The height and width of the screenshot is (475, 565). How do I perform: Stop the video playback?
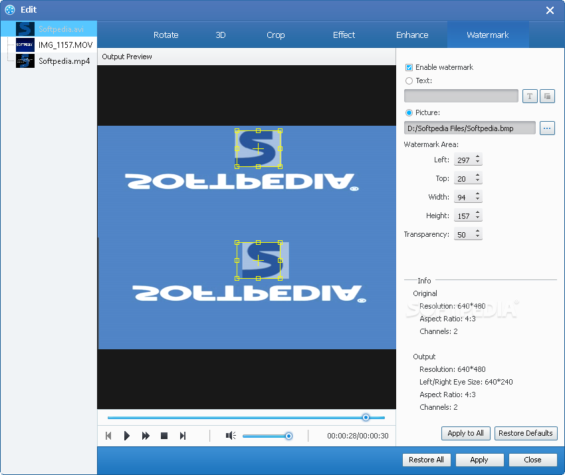164,436
